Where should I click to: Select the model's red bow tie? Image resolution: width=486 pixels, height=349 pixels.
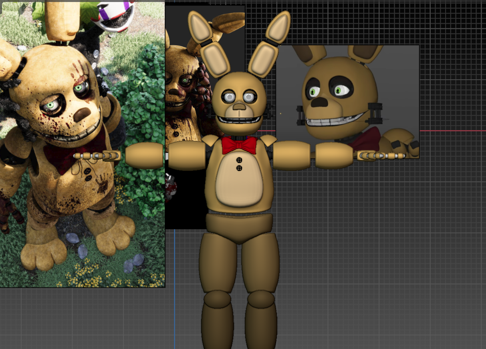click(239, 145)
